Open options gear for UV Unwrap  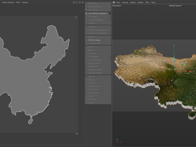click(110, 17)
